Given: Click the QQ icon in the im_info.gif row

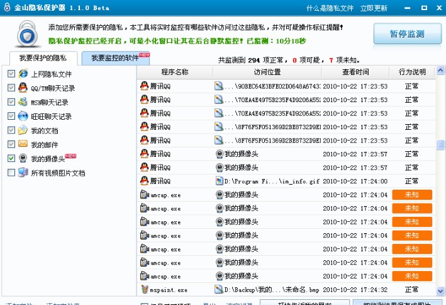Looking at the screenshot, I should tap(145, 181).
